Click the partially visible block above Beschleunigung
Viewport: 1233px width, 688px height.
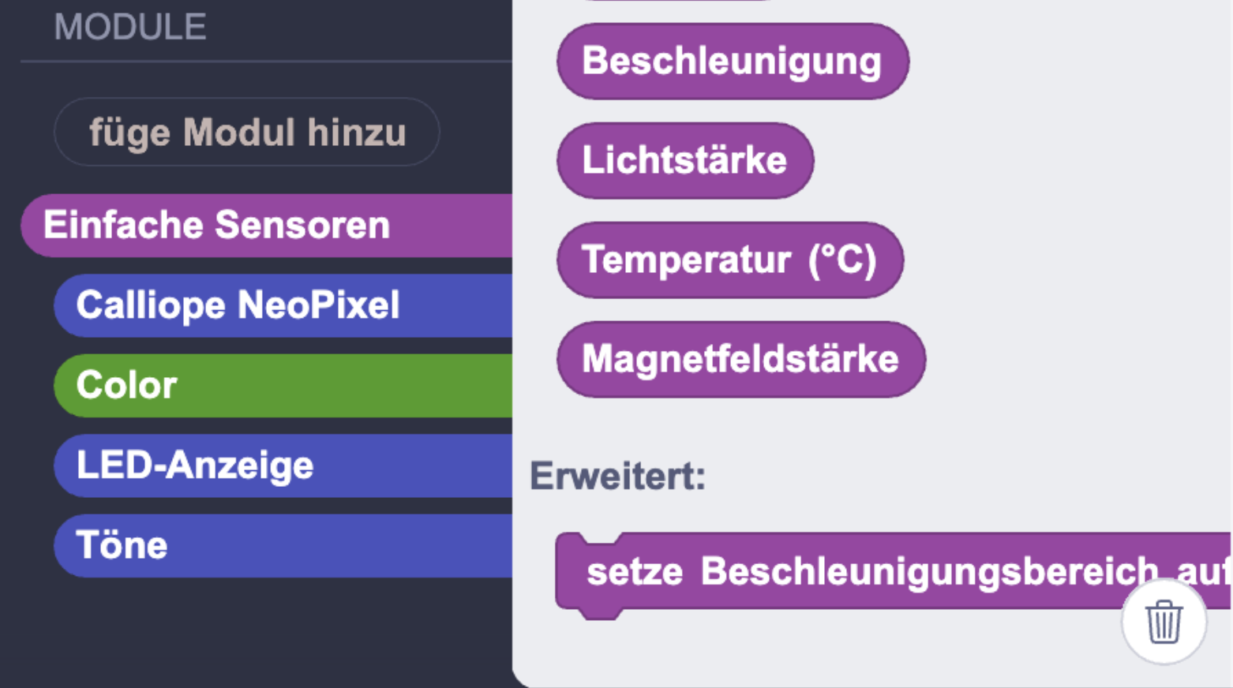click(x=679, y=2)
